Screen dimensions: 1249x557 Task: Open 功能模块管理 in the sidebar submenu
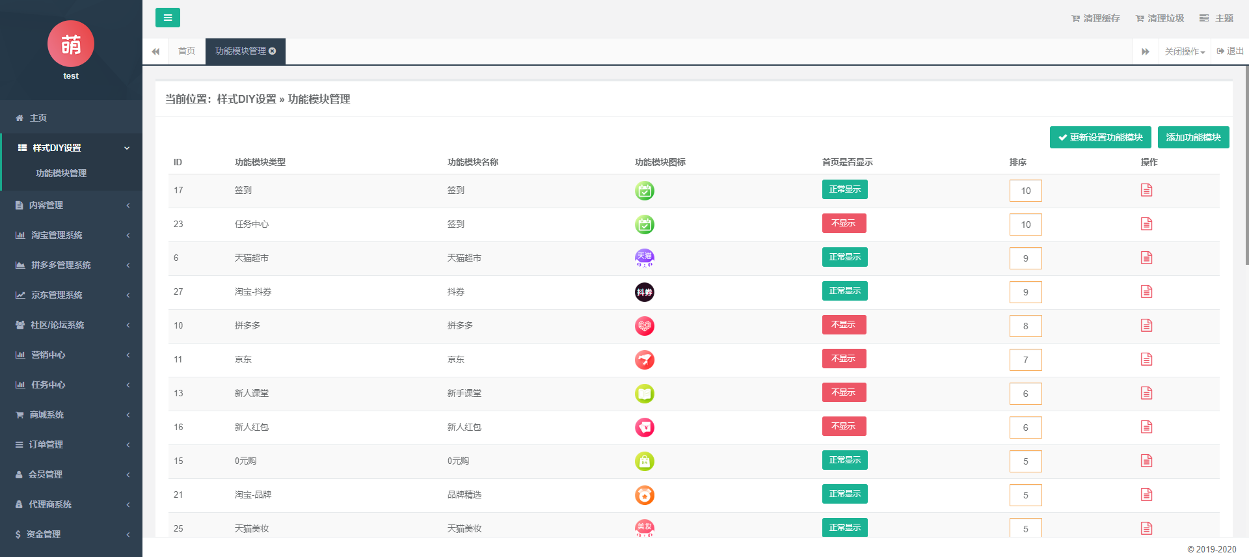(61, 173)
